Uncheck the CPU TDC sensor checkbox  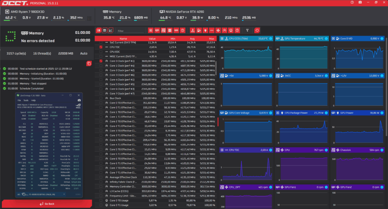101,47
